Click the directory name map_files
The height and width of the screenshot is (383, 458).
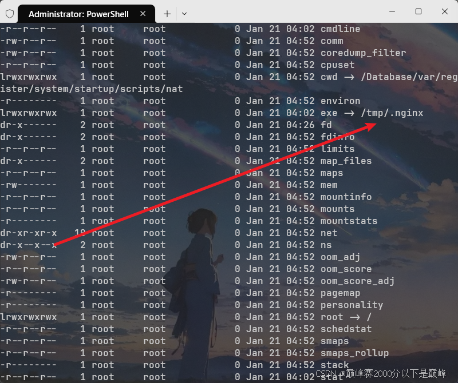pyautogui.click(x=346, y=161)
